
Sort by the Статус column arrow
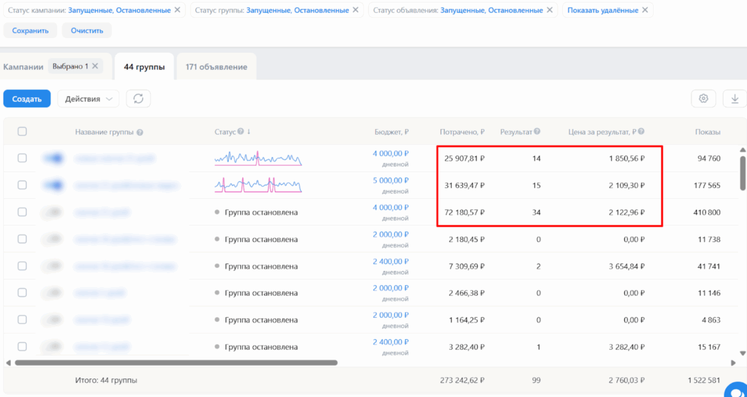[248, 131]
